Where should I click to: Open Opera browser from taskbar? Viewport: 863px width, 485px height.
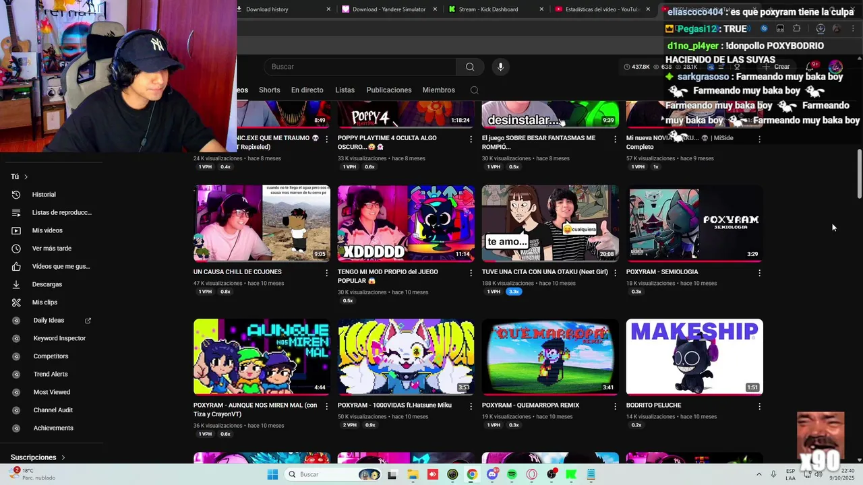pos(532,474)
